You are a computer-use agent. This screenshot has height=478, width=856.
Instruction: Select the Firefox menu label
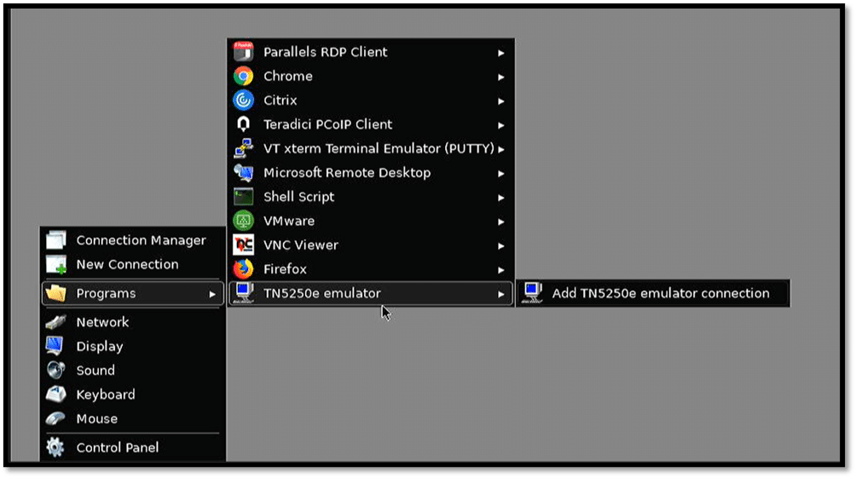click(285, 269)
